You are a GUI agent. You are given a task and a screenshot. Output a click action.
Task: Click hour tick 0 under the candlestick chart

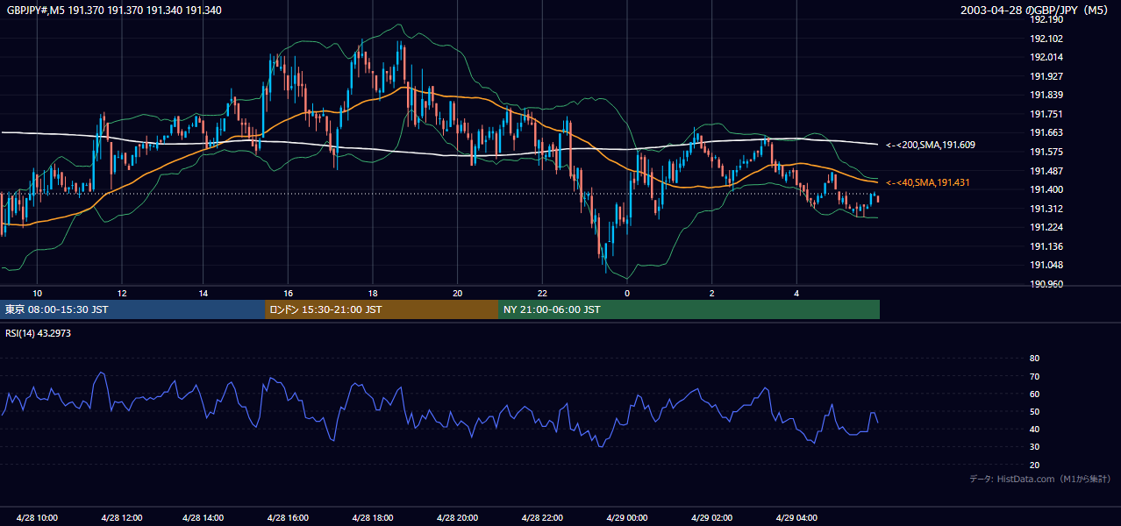pos(627,293)
